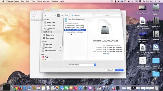This screenshot has width=163, height=91.
Task: Click the sidebar scrollbar
Action: click(x=63, y=33)
